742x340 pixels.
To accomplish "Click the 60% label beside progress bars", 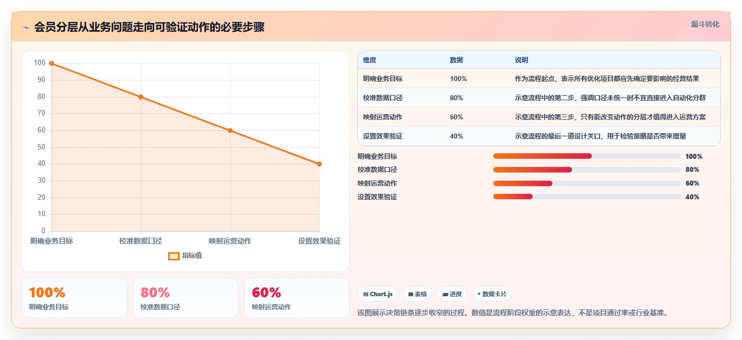I will pyautogui.click(x=692, y=183).
